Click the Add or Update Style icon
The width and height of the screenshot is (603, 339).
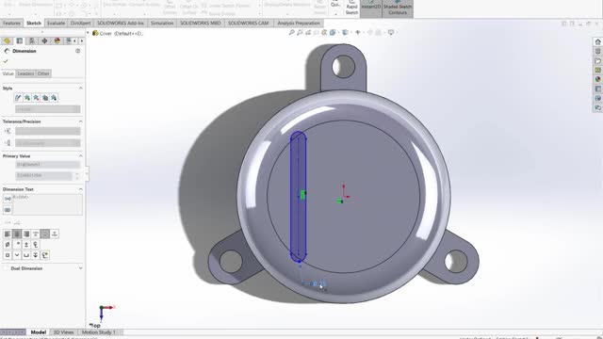click(27, 98)
